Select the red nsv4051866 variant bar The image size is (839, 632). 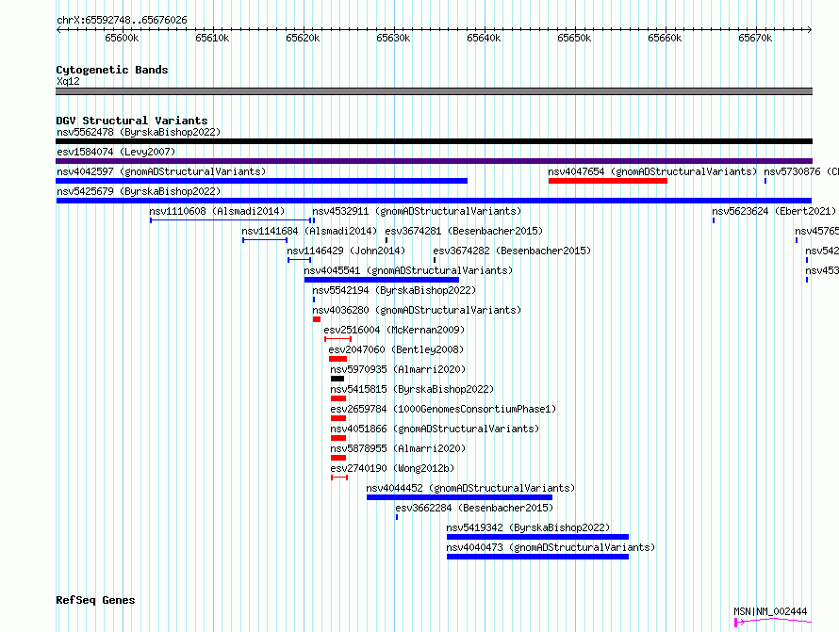click(x=338, y=438)
